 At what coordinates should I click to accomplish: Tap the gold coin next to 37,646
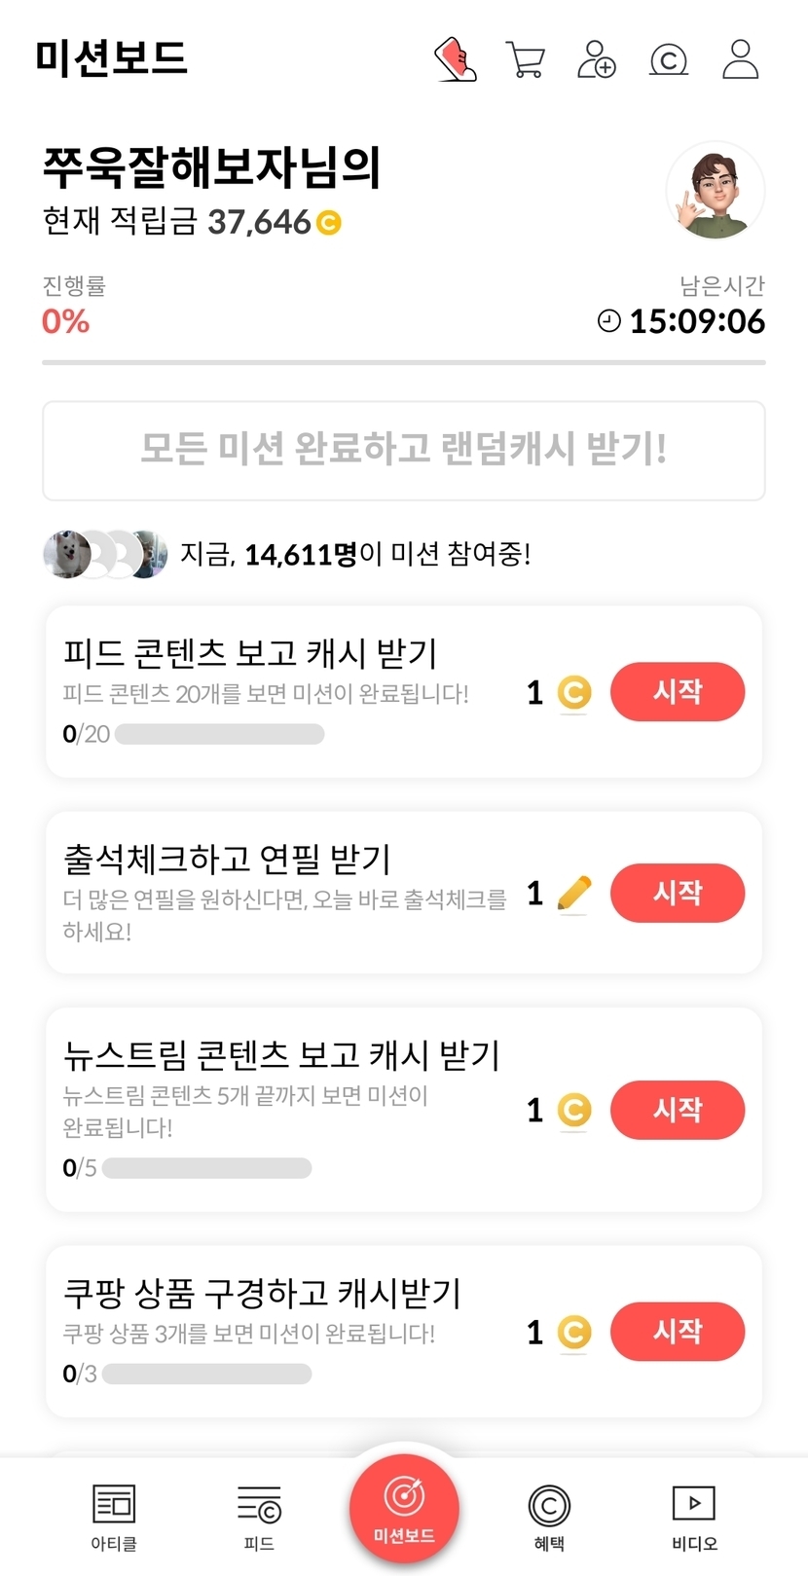coord(329,223)
